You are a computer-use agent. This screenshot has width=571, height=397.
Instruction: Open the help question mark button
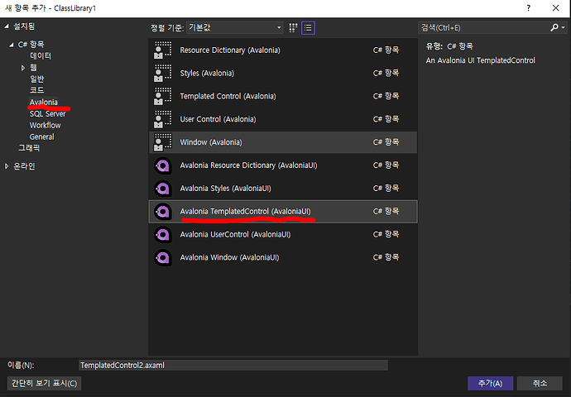pyautogui.click(x=529, y=8)
